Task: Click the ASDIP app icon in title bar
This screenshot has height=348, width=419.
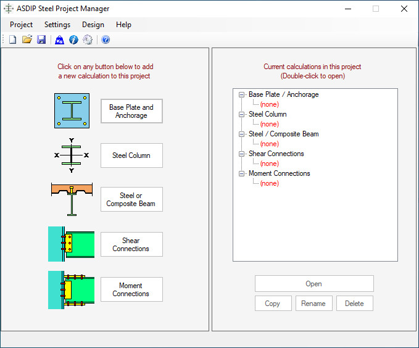Action: [9, 9]
